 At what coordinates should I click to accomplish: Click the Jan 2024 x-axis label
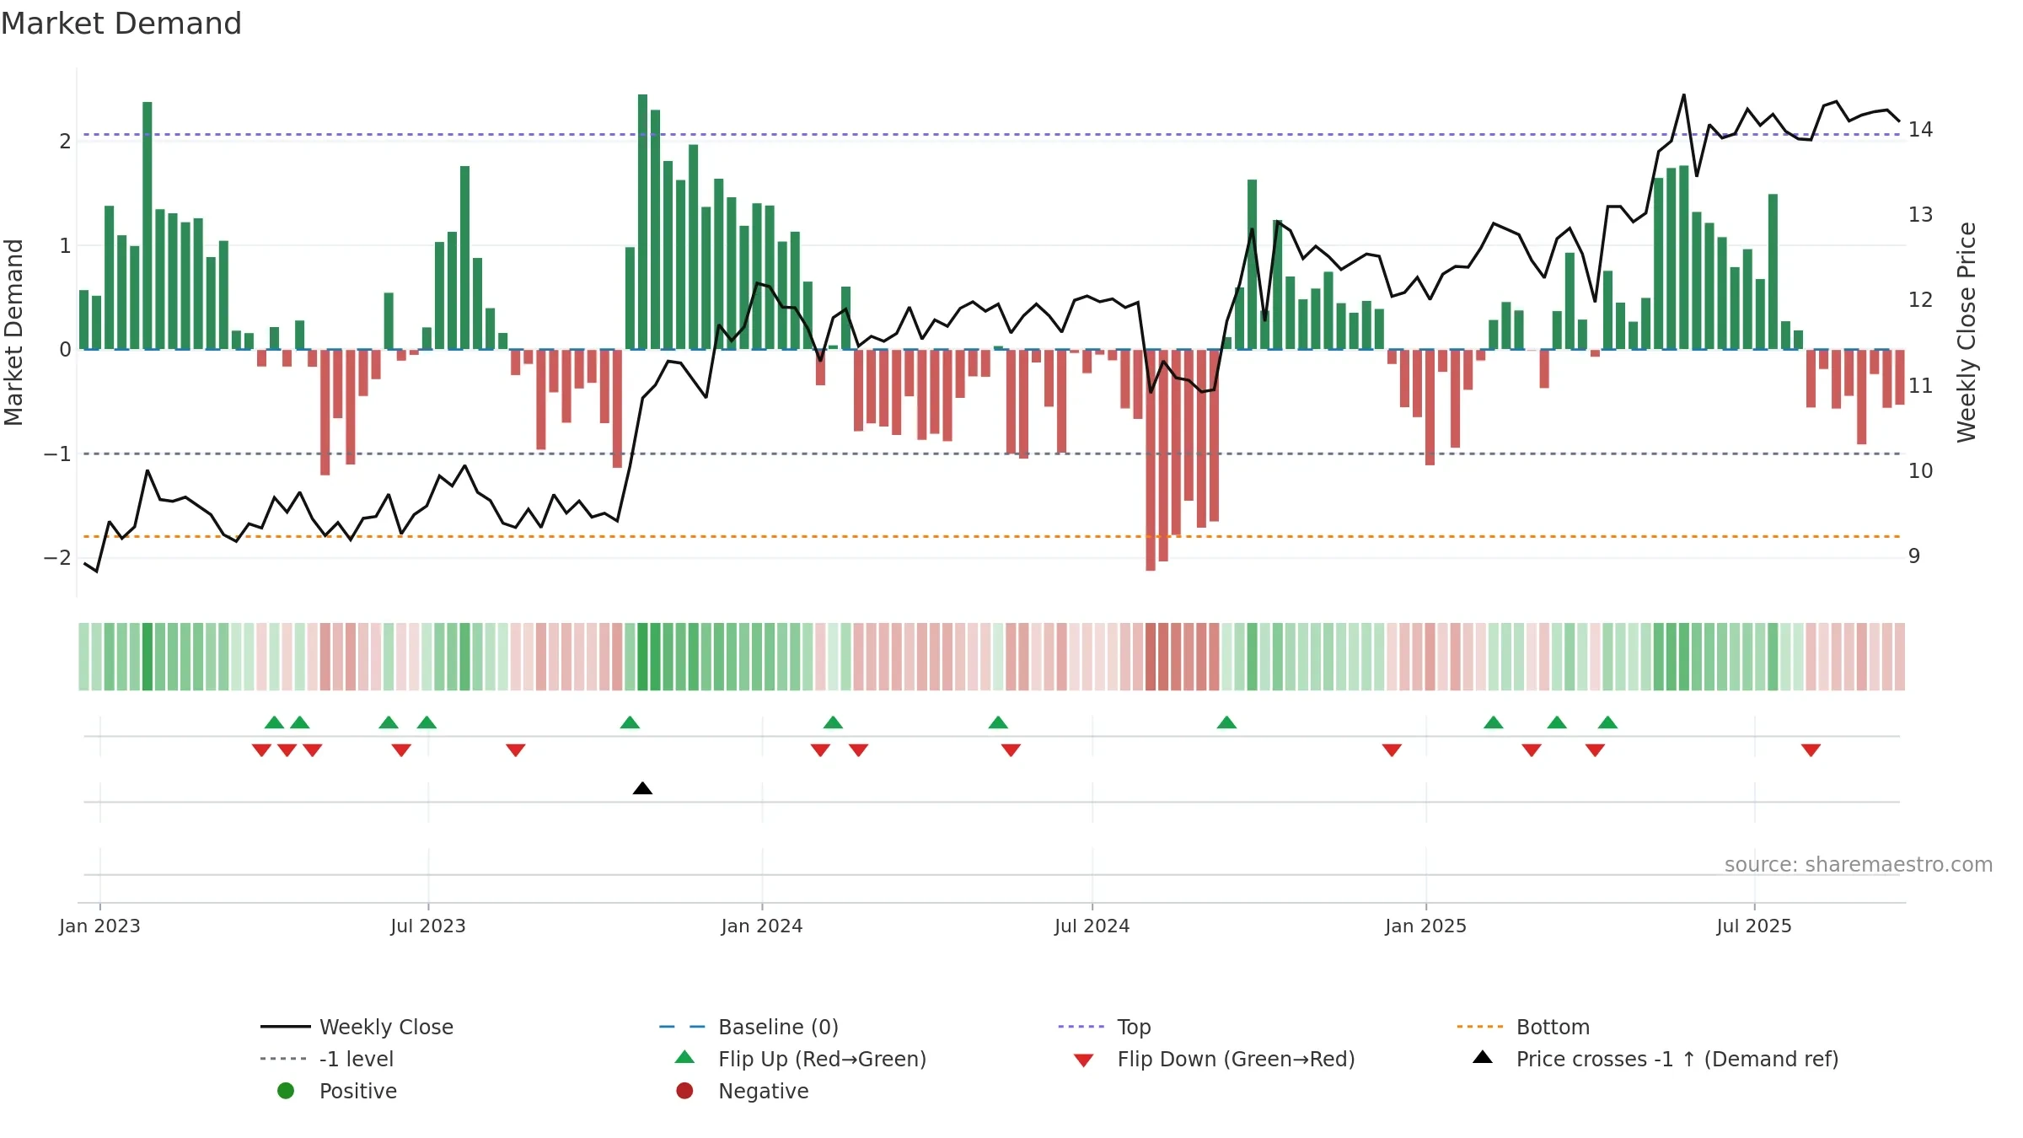click(x=762, y=926)
